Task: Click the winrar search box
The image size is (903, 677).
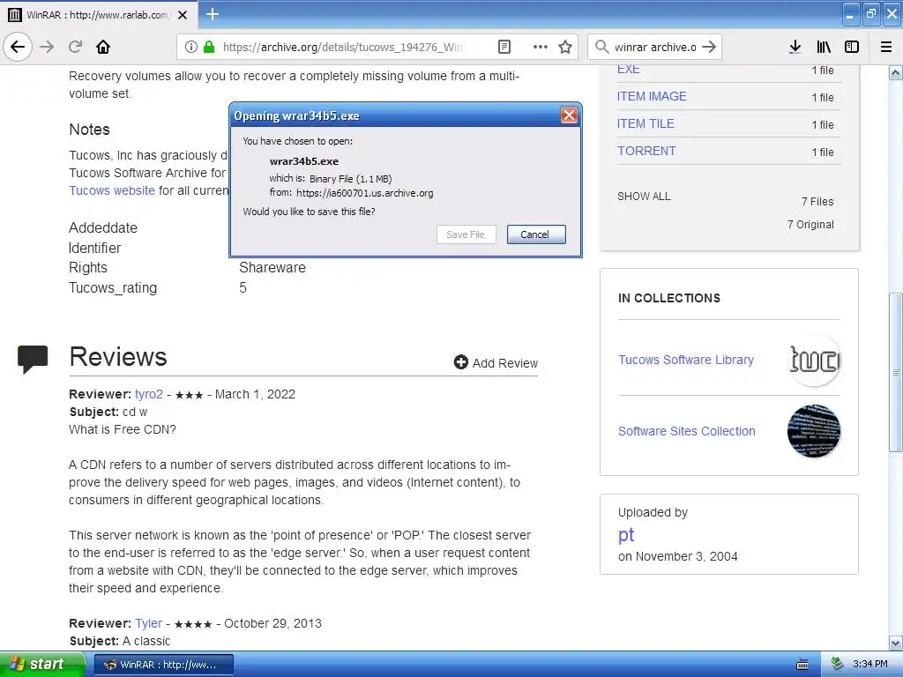Action: pyautogui.click(x=655, y=47)
